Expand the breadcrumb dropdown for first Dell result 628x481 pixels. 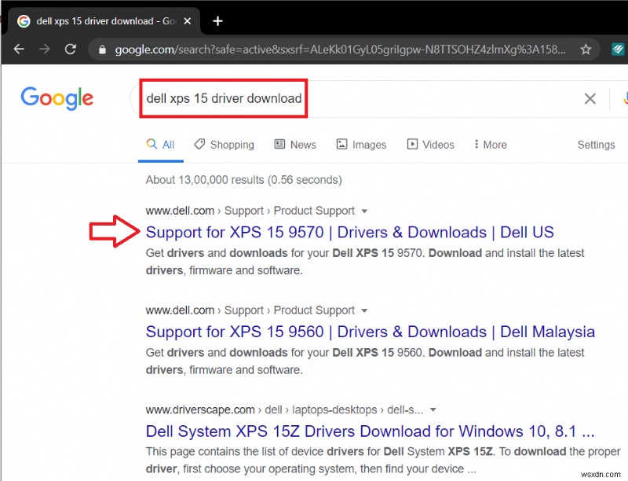pyautogui.click(x=363, y=211)
